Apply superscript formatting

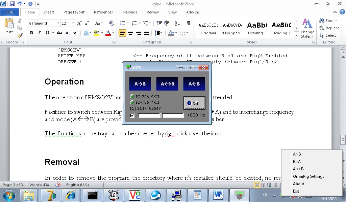pyautogui.click(x=75, y=33)
